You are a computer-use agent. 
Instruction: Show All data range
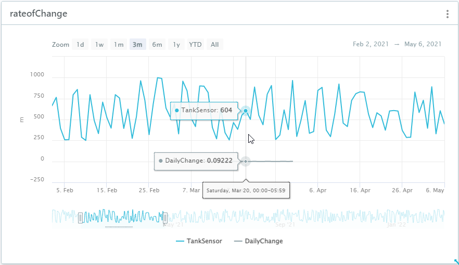[x=214, y=44]
